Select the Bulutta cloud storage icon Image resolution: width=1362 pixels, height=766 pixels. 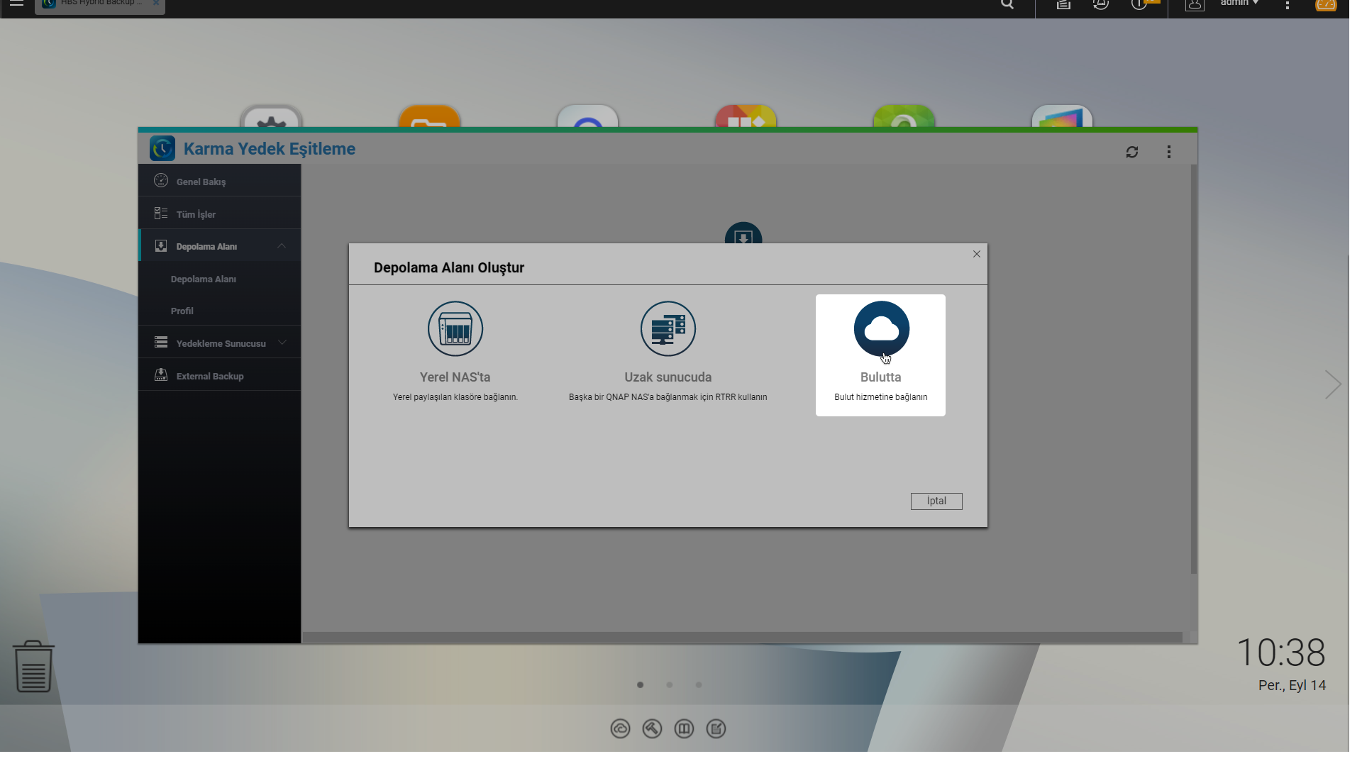click(881, 329)
